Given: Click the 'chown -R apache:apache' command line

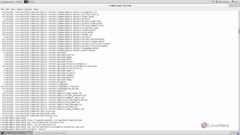Looking at the screenshot, I should 41,120.
